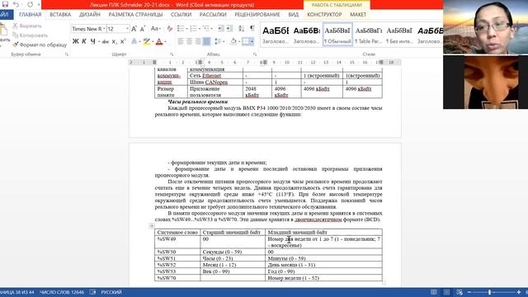Click language indicator РУССКИЙ
528x297 pixels.
coord(111,292)
